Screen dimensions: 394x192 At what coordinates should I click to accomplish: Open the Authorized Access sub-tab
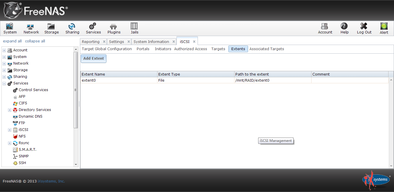pyautogui.click(x=191, y=49)
